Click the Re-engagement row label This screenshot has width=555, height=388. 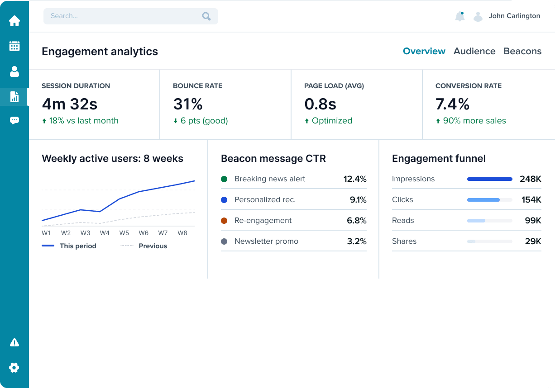click(x=263, y=221)
